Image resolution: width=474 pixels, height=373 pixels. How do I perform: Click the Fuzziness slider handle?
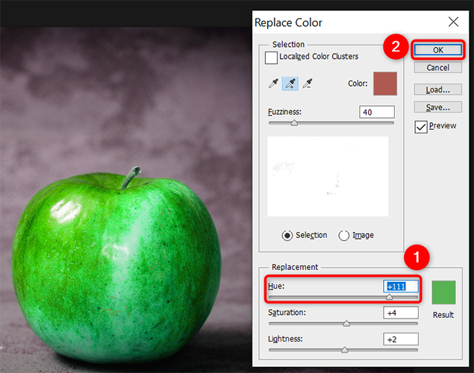click(294, 123)
